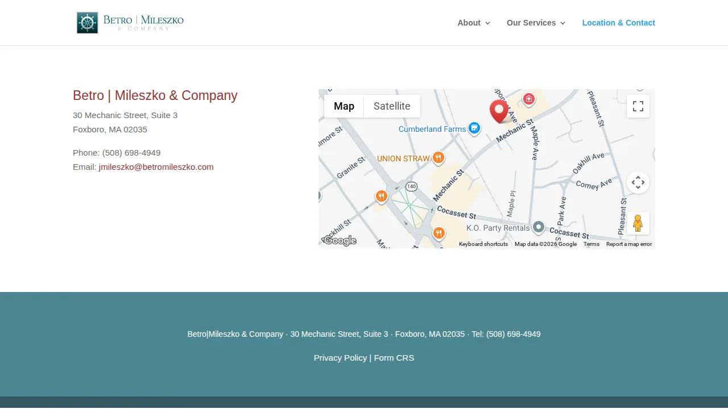Click the K.O. Party Rentals map marker
The image size is (728, 409).
pos(538,228)
